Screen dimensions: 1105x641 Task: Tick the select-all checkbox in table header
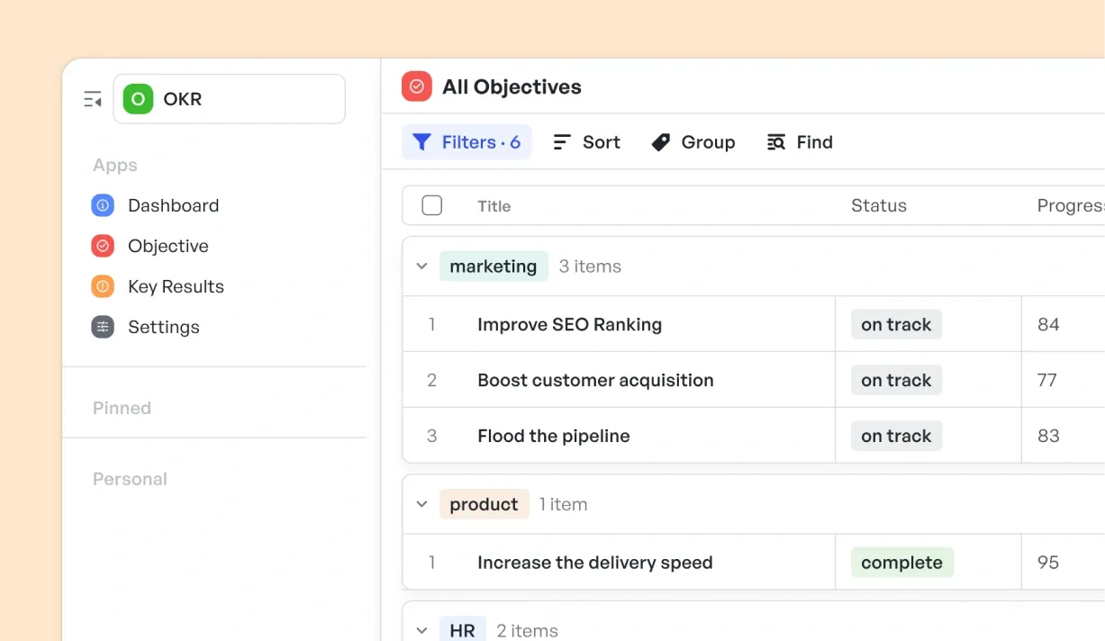pos(432,205)
